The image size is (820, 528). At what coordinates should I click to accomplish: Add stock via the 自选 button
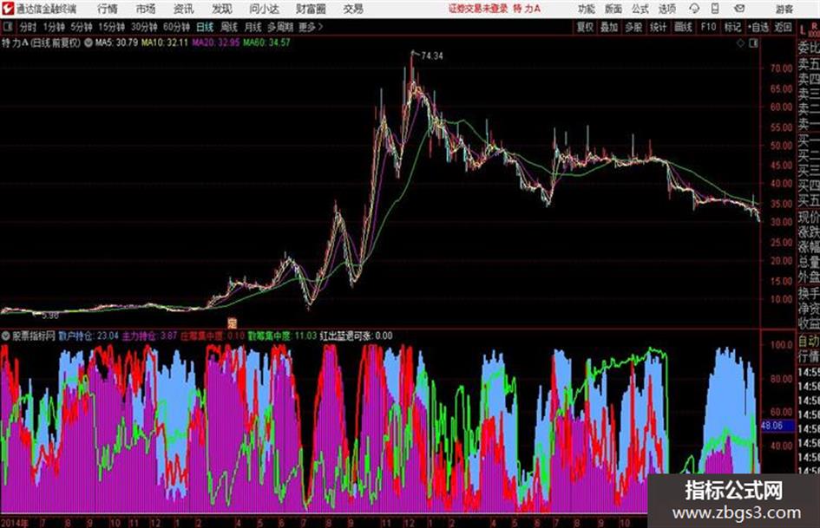758,27
